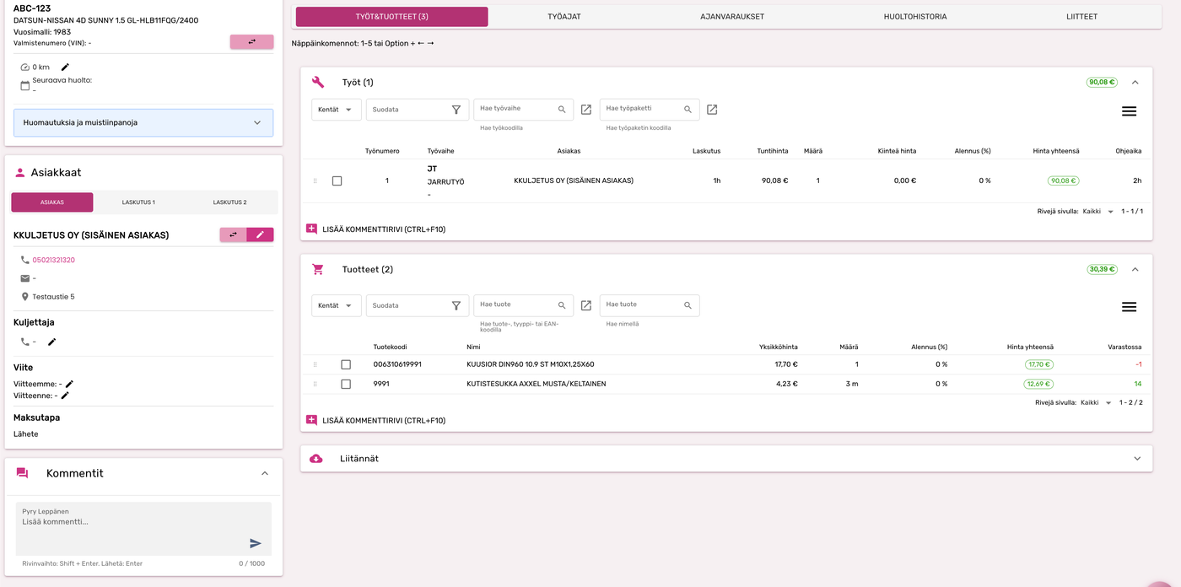The width and height of the screenshot is (1181, 587).
Task: Select the TYÖT&TUOTTEET (3) tab
Action: pos(391,17)
